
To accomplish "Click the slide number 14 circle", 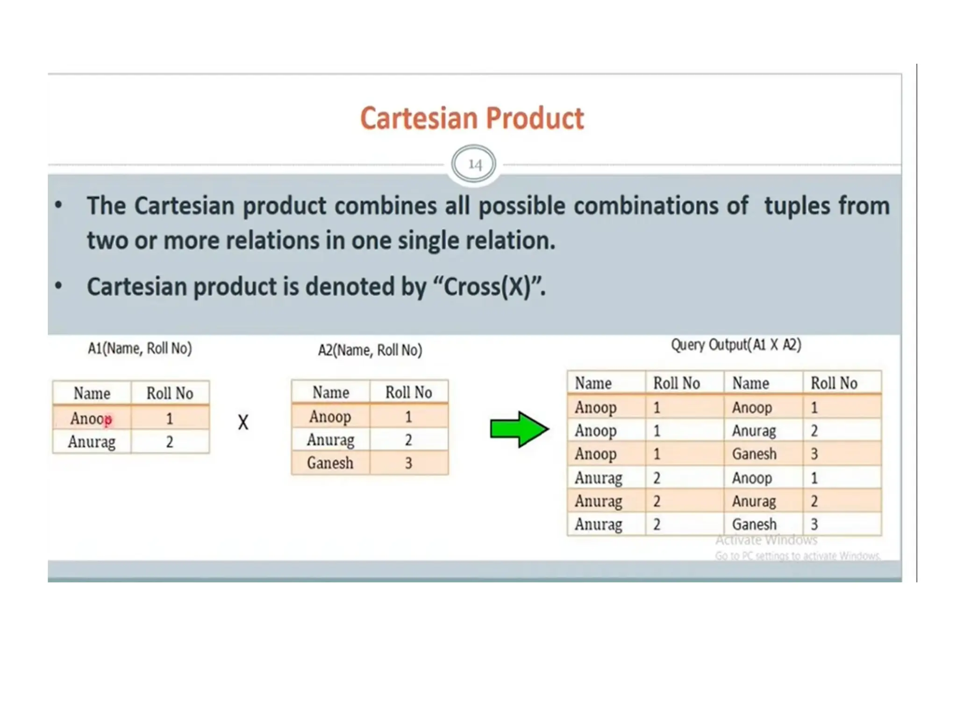I will point(474,164).
